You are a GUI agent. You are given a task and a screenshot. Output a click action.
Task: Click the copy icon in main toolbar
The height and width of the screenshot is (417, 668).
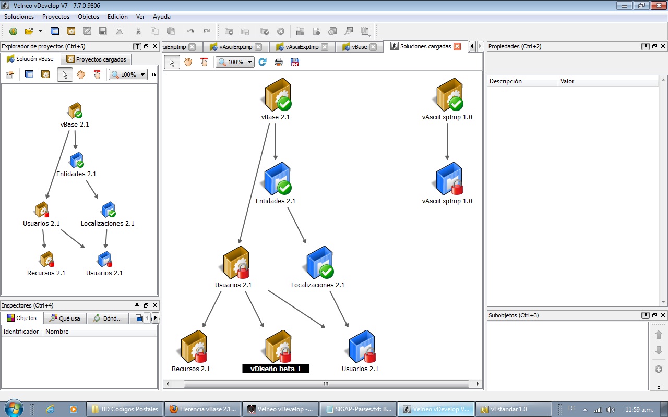click(154, 31)
